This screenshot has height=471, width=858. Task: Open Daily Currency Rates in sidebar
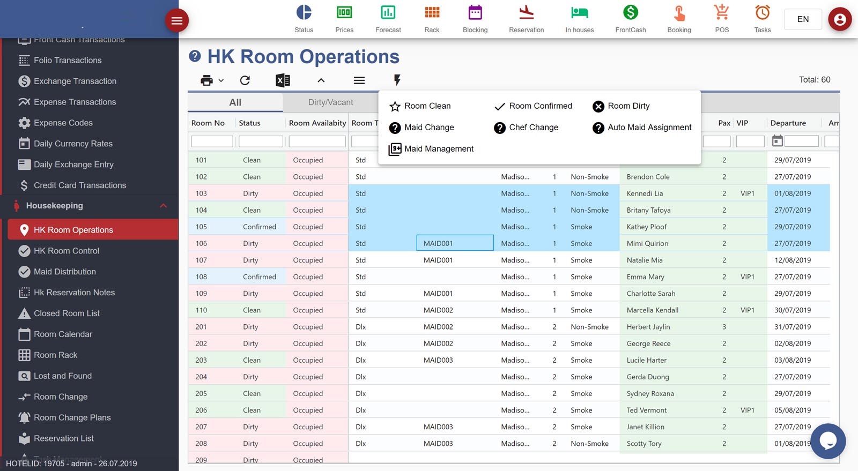pyautogui.click(x=73, y=144)
